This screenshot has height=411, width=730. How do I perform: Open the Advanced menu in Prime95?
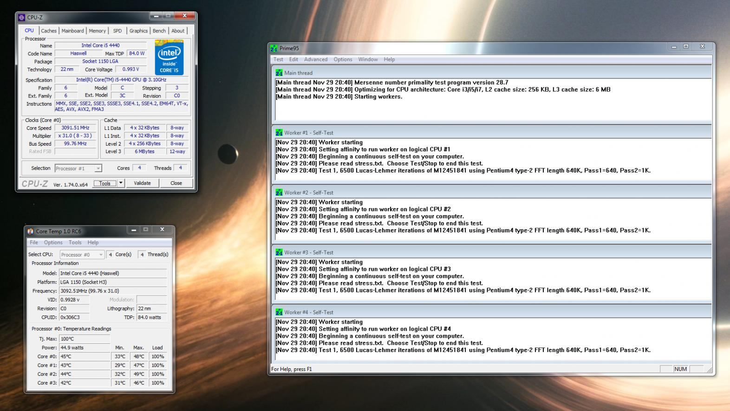coord(315,59)
